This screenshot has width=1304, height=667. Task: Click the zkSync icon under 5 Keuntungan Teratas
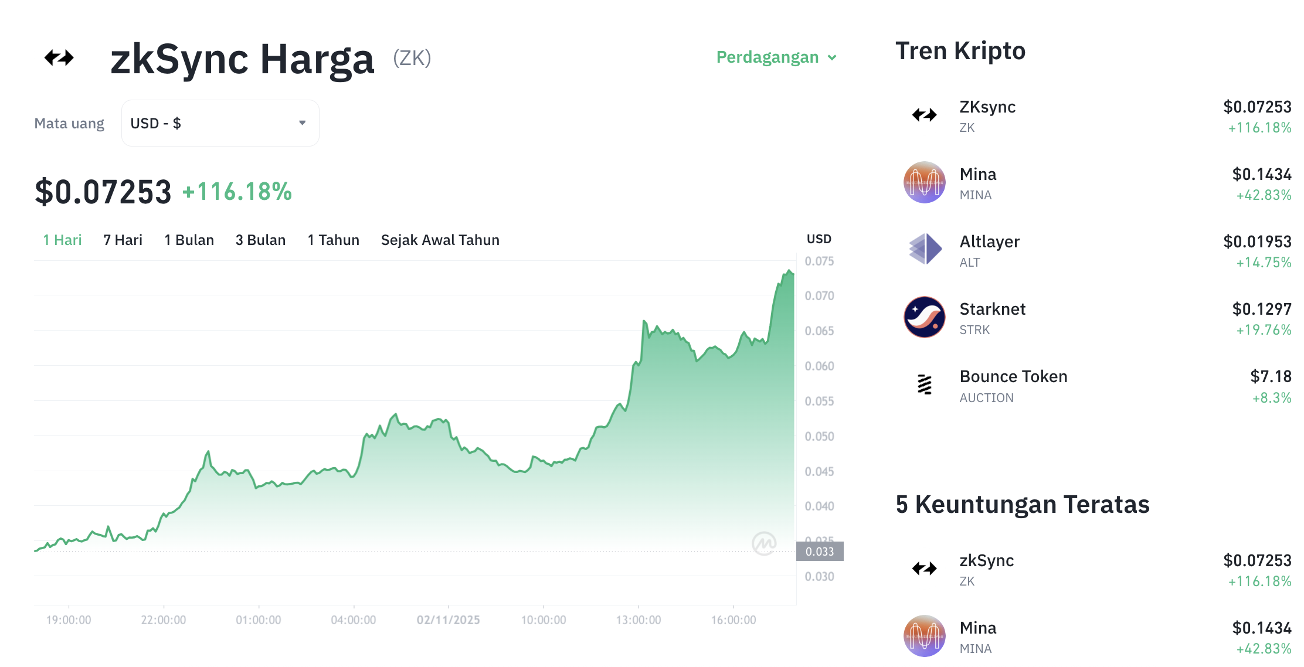tap(924, 569)
